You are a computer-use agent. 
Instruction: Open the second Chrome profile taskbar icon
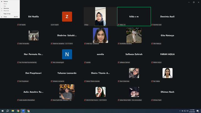pyautogui.click(x=28, y=111)
